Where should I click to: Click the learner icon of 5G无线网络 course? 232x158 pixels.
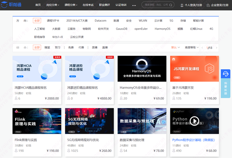tap(69, 150)
